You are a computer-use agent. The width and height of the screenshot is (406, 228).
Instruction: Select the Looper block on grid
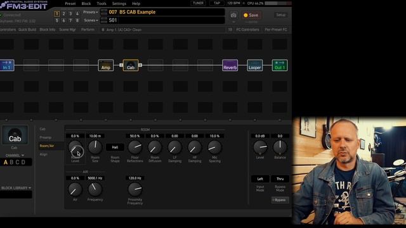pyautogui.click(x=255, y=65)
